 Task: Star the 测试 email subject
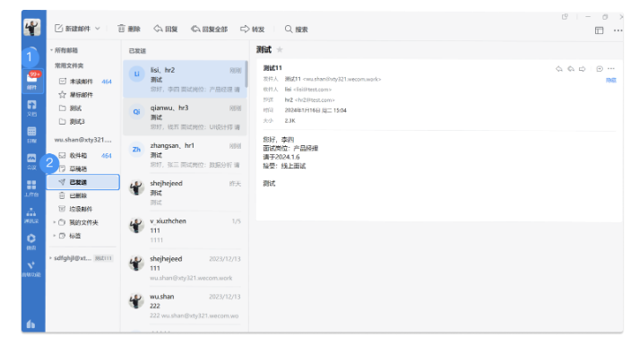pyautogui.click(x=280, y=49)
